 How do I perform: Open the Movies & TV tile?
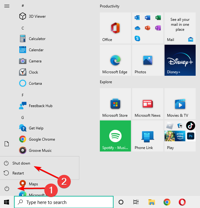click(180, 104)
